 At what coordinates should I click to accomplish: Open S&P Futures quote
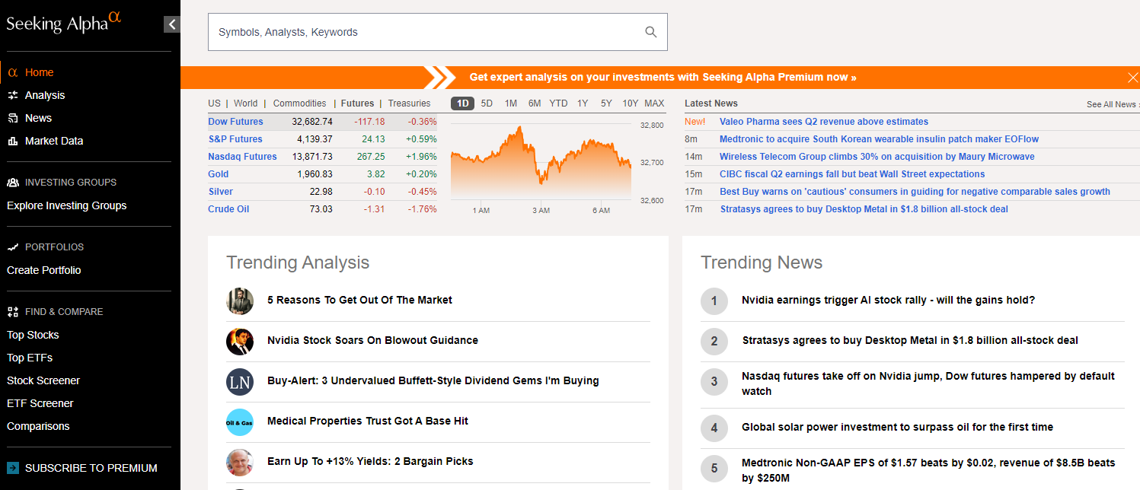tap(235, 139)
